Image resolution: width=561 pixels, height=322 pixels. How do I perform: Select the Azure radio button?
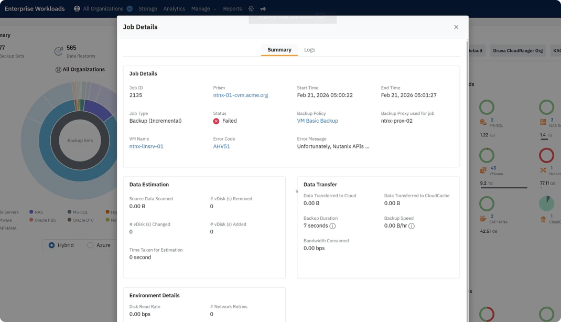point(90,245)
